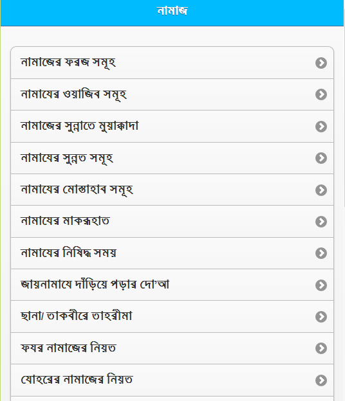Click arrow icon beside নামাজের সুন্নাতে মুয়াক্কাদা
The width and height of the screenshot is (345, 401).
coord(321,127)
